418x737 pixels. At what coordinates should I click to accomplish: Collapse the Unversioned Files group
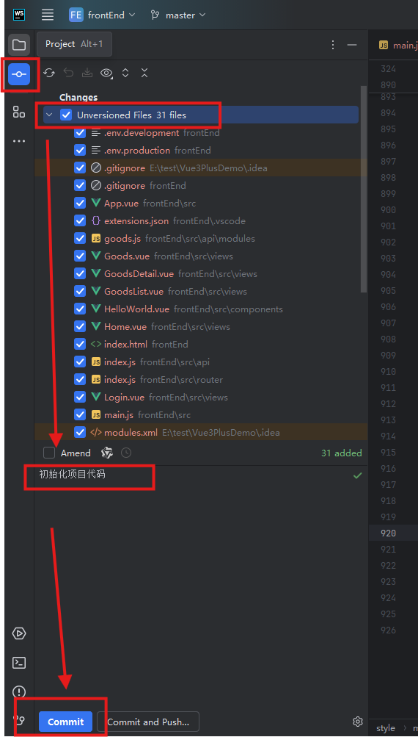coord(49,115)
